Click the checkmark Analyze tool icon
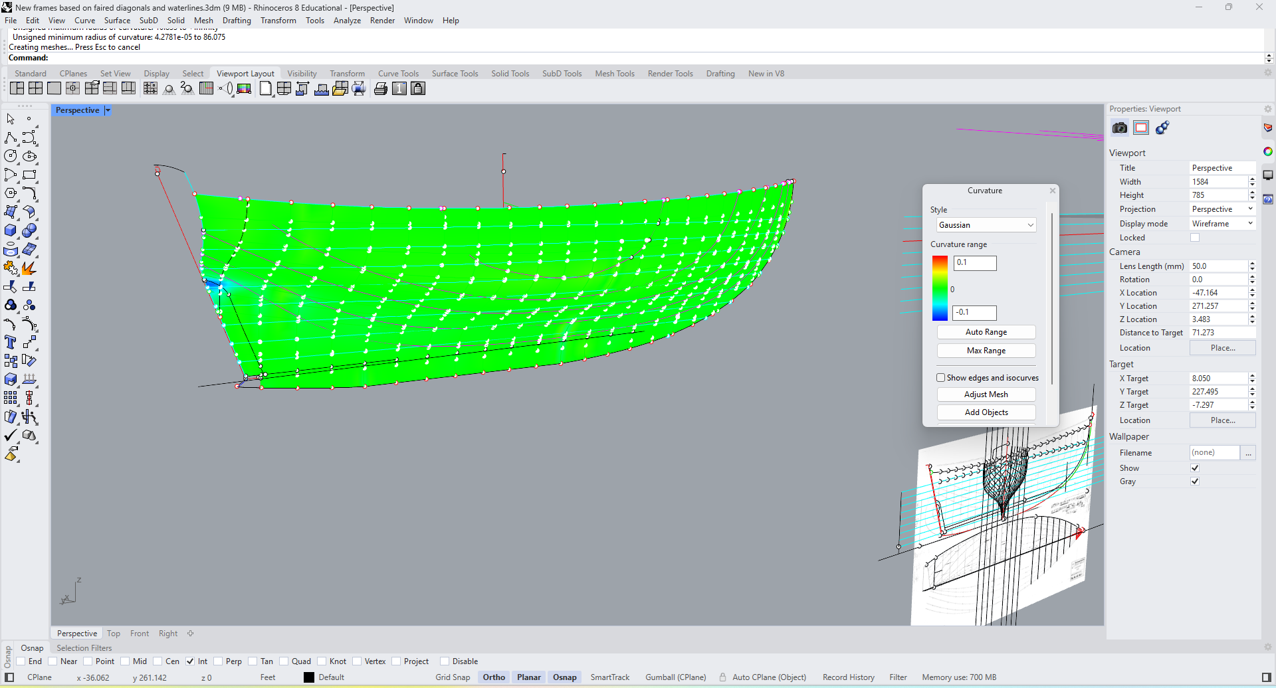The image size is (1276, 688). click(11, 436)
